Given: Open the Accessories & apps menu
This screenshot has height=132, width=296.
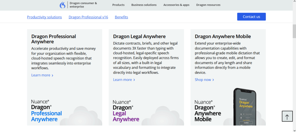Looking at the screenshot, I should point(176,5).
